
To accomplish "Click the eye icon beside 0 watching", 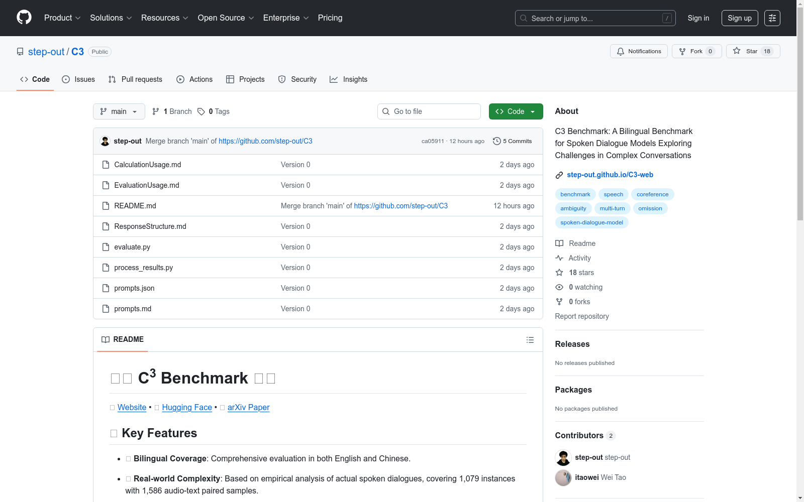I will pyautogui.click(x=559, y=287).
